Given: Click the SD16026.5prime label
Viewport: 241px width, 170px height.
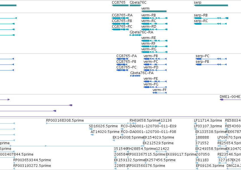Looking at the screenshot, I should pyautogui.click(x=103, y=126).
